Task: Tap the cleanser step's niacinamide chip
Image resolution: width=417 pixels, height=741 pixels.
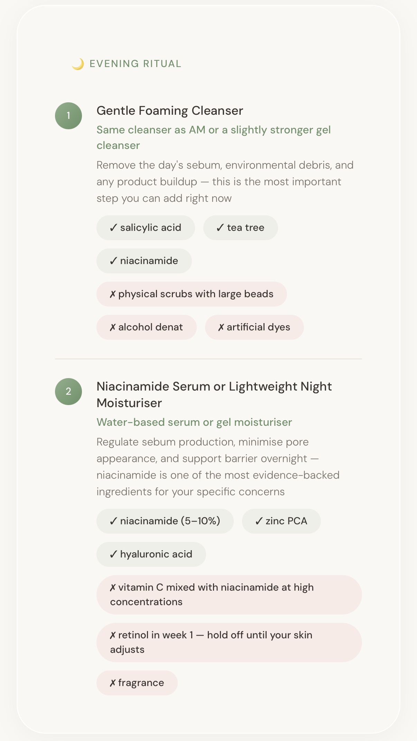Action: click(x=144, y=261)
